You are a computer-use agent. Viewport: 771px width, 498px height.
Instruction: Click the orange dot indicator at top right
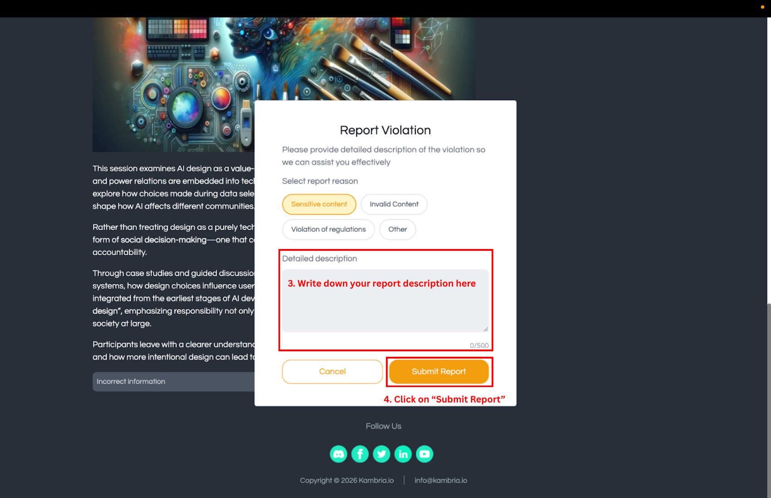click(762, 7)
